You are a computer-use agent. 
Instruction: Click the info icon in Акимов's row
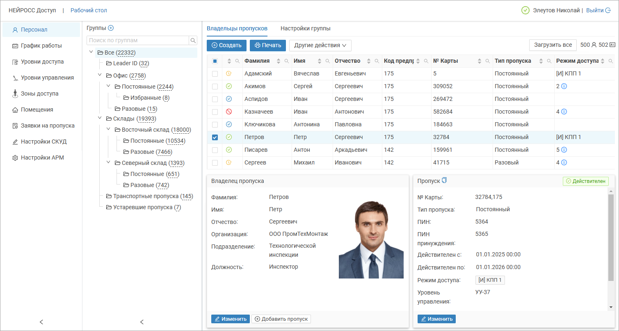coord(564,86)
